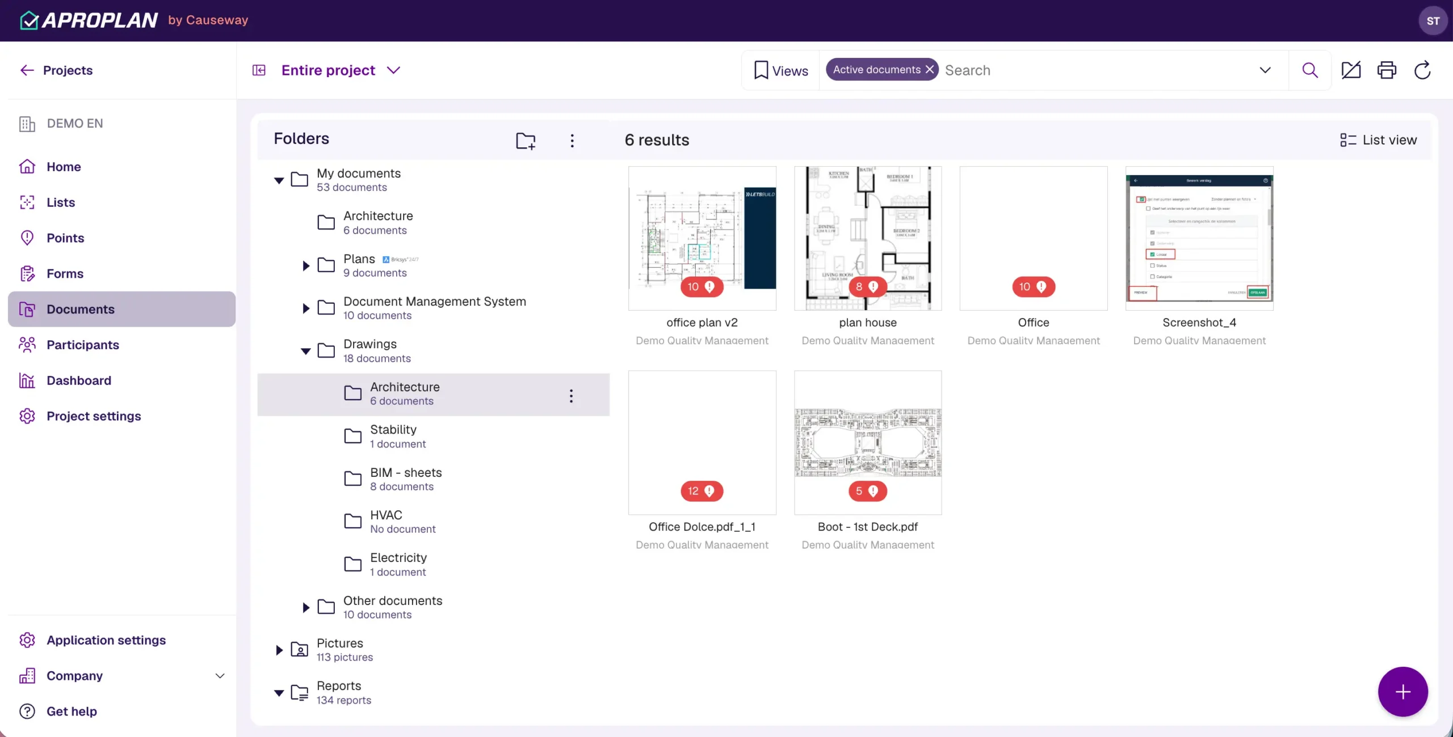This screenshot has width=1453, height=737.
Task: Collapse the Reports folder
Action: click(279, 693)
